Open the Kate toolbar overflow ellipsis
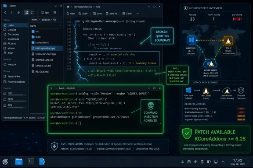The width and height of the screenshot is (253, 168). (x=138, y=14)
